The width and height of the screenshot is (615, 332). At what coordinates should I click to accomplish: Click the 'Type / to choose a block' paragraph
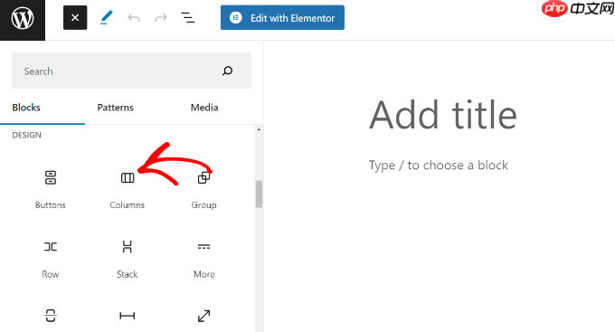coord(438,166)
